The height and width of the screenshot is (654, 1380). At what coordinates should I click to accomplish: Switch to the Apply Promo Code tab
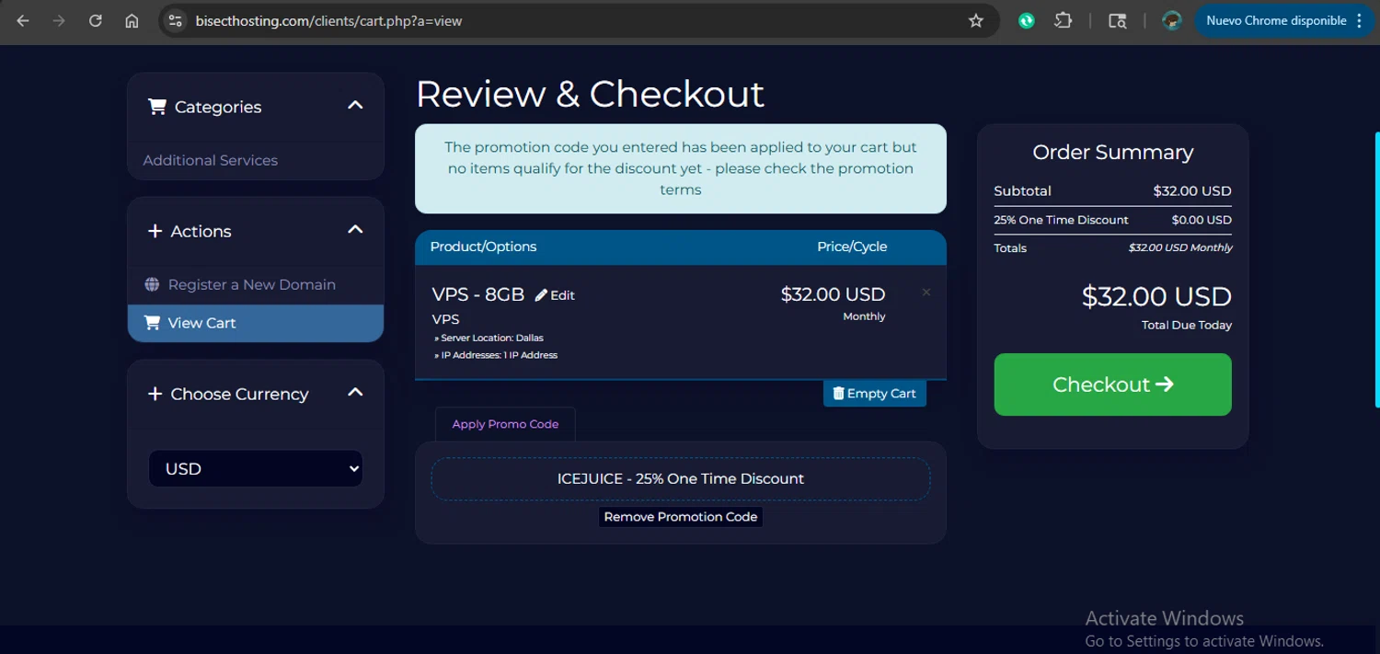[505, 424]
